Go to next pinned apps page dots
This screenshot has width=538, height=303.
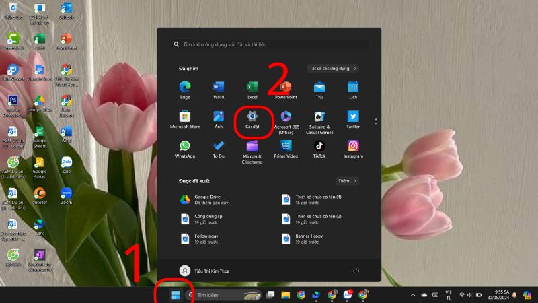click(x=376, y=121)
